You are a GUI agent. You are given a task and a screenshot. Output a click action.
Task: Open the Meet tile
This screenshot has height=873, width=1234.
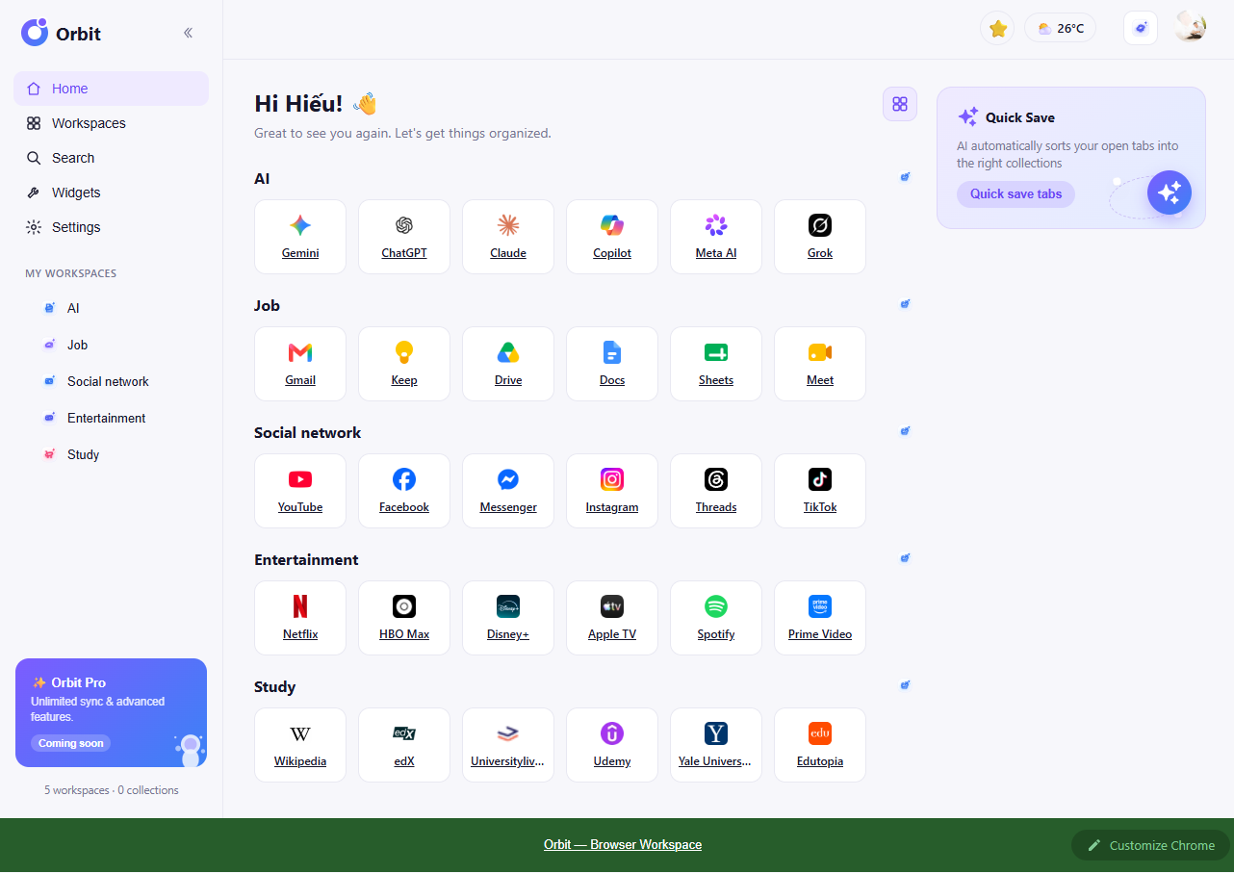(x=820, y=364)
